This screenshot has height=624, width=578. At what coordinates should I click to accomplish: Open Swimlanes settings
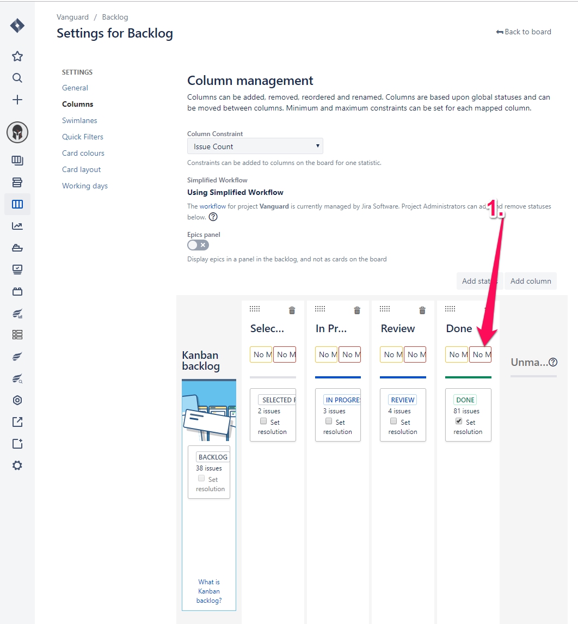point(79,120)
